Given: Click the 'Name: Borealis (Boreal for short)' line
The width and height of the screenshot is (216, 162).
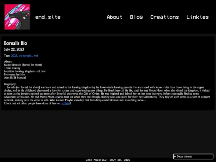Looking at the screenshot, I should pyautogui.click(x=23, y=65).
